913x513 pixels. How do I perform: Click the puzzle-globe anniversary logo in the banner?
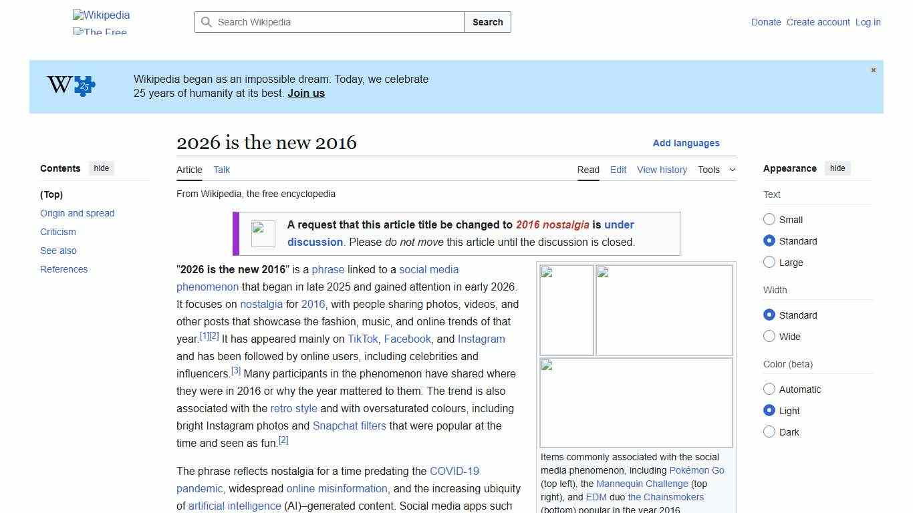[72, 85]
